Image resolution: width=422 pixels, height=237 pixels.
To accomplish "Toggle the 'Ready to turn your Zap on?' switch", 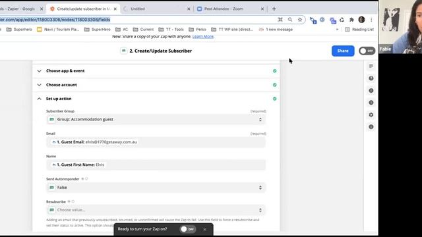I will 188,229.
